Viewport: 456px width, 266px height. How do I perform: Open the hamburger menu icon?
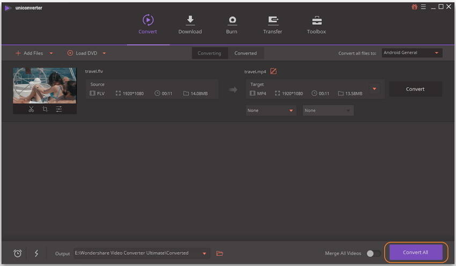pos(423,6)
